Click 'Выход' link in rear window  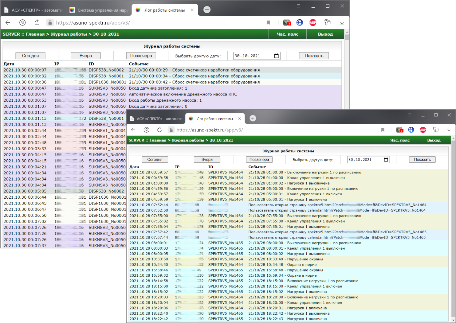(x=325, y=34)
